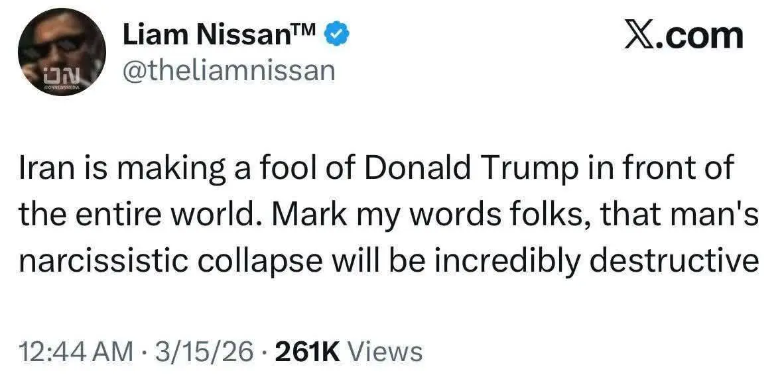Screen dimensions: 782x387
Task: Click the word Iran in tweet
Action: (44, 168)
